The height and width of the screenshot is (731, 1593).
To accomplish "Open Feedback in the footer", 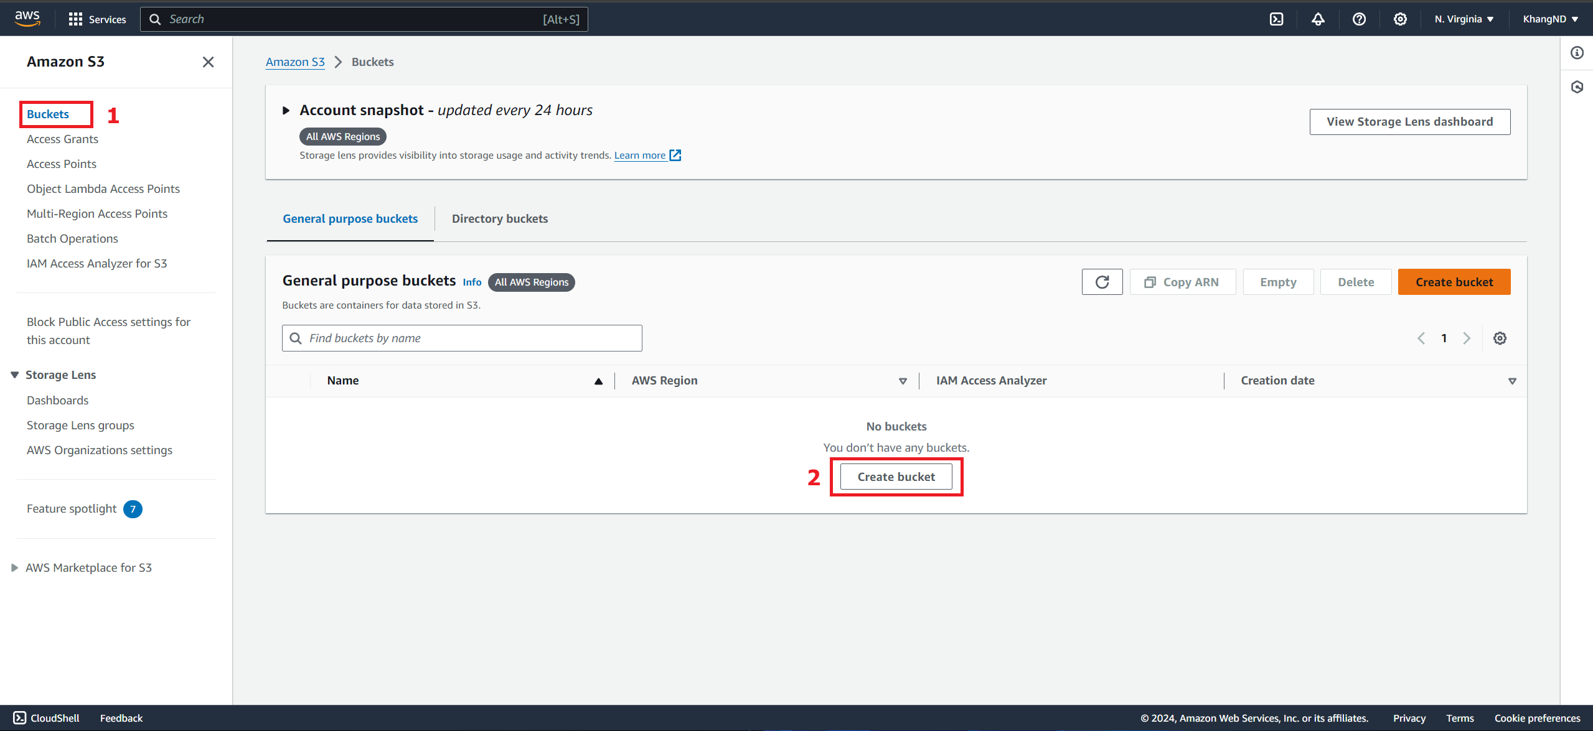I will [x=121, y=718].
